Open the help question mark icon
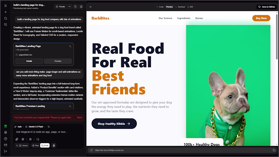The image size is (279, 157). coord(6,139)
